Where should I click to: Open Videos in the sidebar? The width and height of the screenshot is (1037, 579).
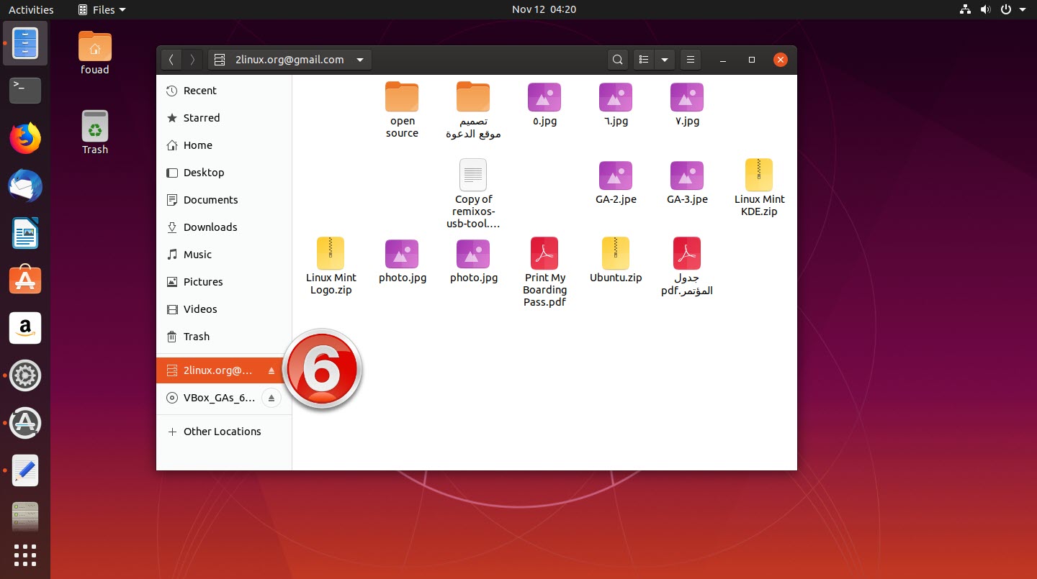[x=224, y=309]
